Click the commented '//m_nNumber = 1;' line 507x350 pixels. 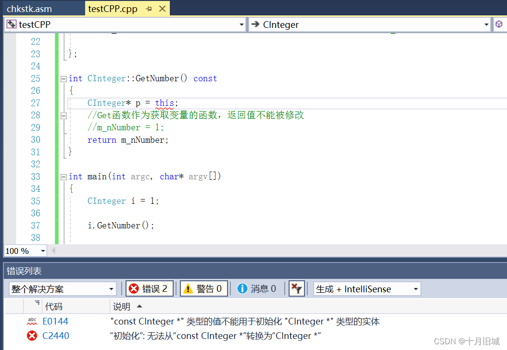click(x=126, y=128)
